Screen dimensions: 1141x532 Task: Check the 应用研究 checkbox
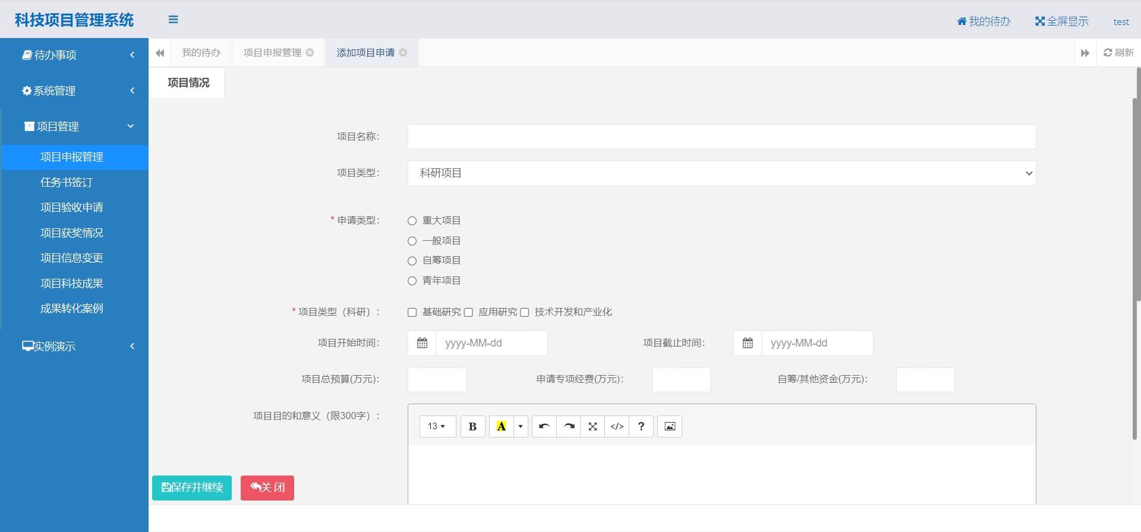coord(468,312)
